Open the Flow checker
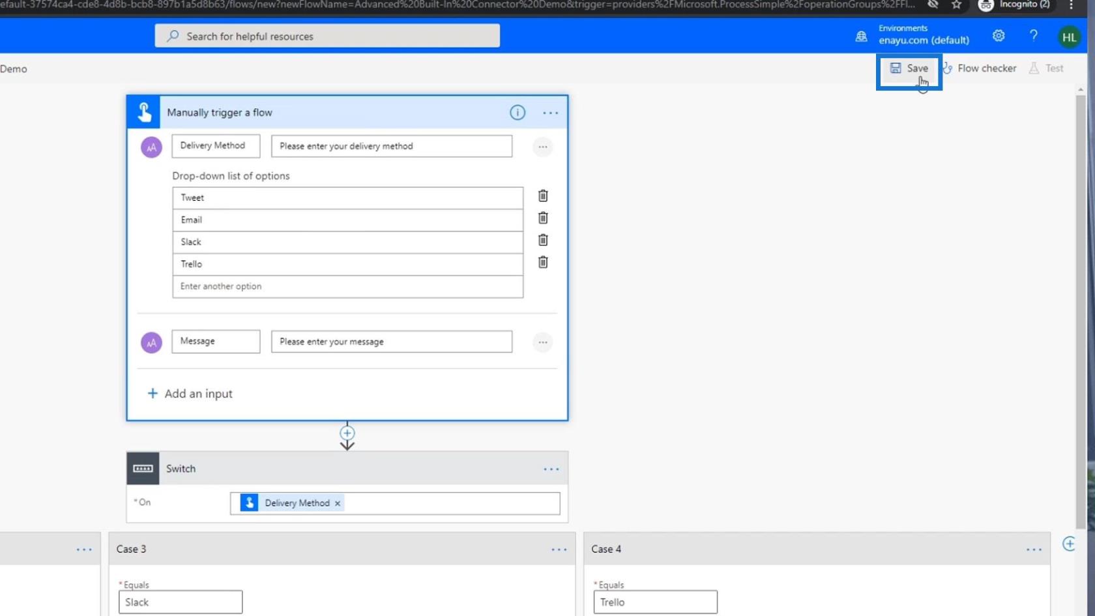1095x616 pixels. (x=979, y=68)
